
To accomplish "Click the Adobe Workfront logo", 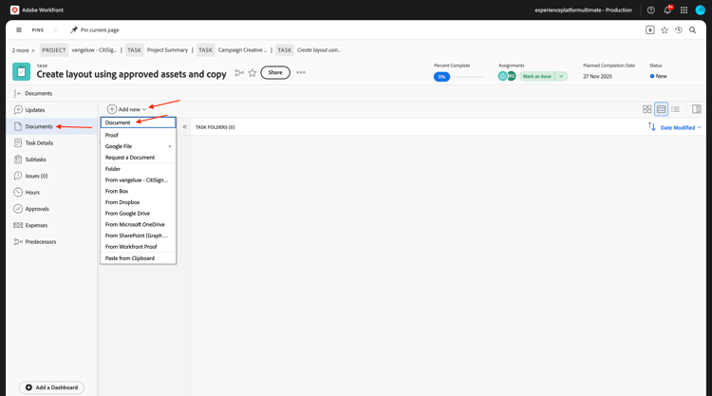I will (x=14, y=10).
